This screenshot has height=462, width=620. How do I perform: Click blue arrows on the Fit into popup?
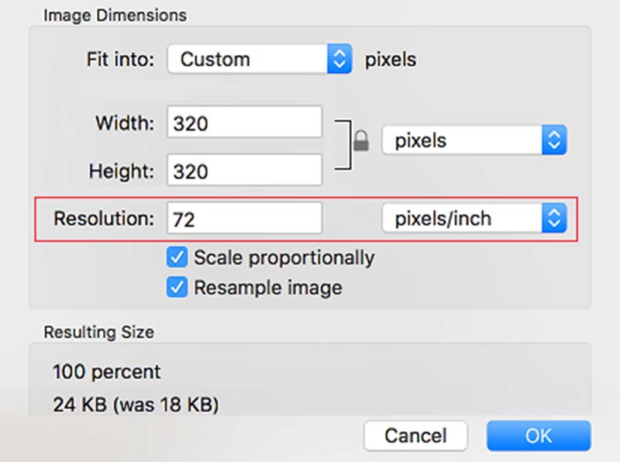[339, 60]
